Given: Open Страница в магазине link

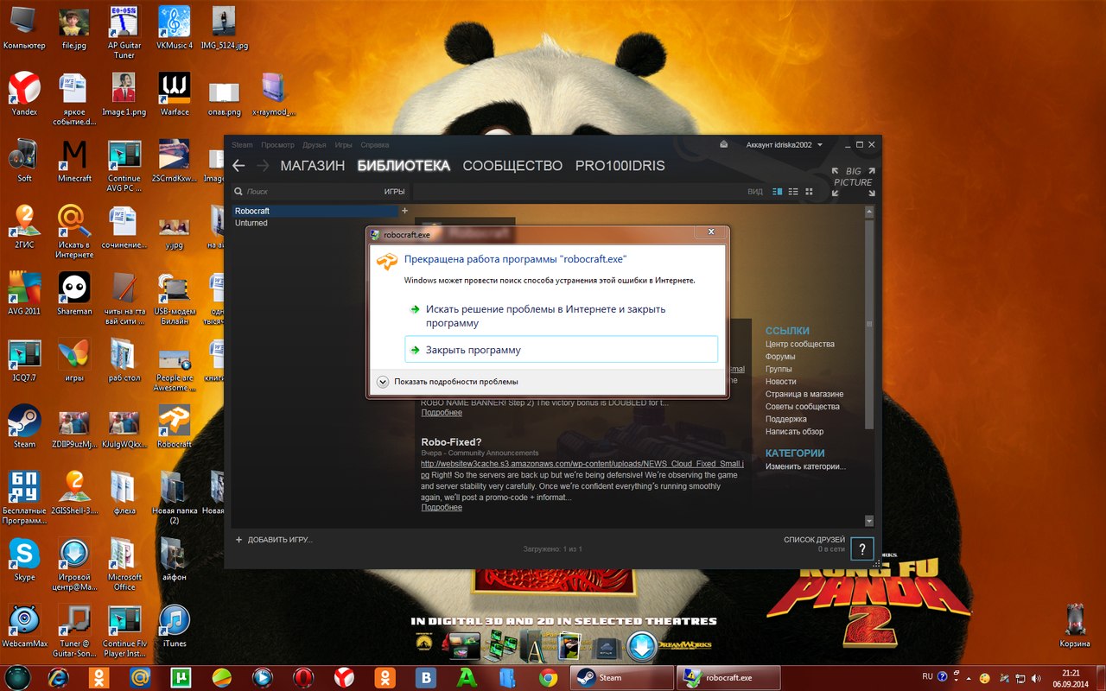Looking at the screenshot, I should [804, 394].
